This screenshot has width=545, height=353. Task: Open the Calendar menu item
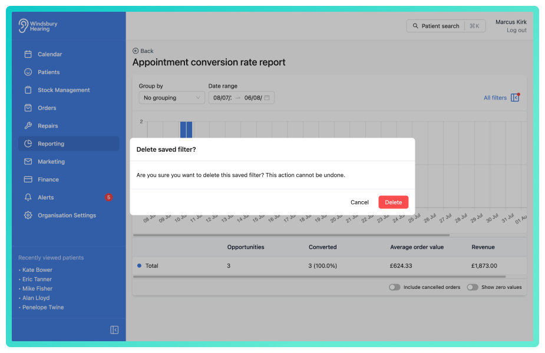click(x=69, y=54)
